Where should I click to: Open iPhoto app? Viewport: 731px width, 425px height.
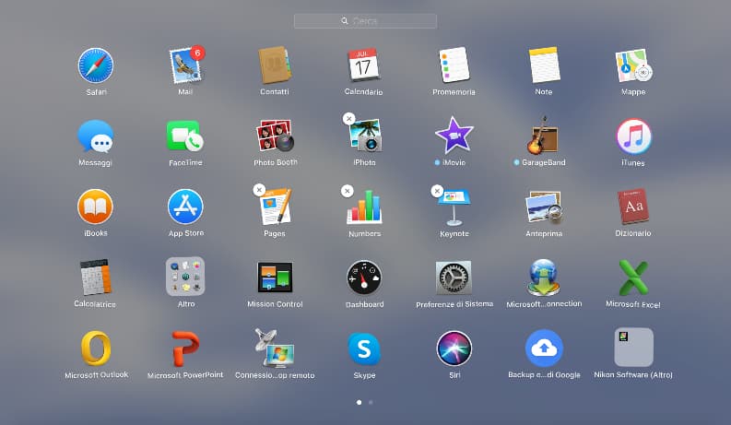[x=365, y=136]
